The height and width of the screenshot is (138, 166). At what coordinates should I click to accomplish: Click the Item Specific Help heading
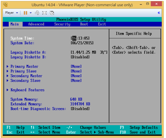point(134,34)
